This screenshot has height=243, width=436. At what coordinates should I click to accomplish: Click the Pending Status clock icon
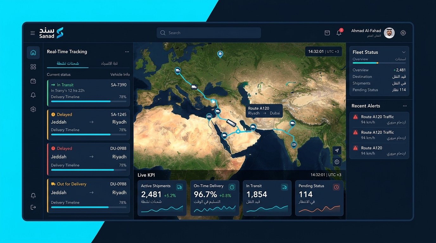337,187
